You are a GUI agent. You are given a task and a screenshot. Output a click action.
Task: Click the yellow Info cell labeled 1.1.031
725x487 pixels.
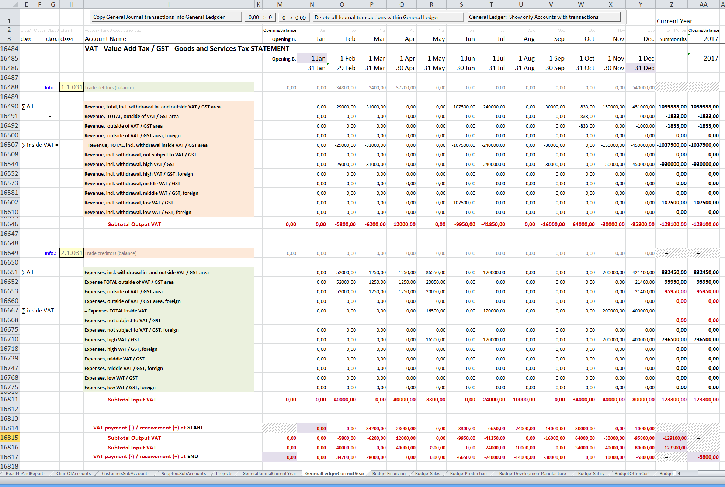[71, 87]
